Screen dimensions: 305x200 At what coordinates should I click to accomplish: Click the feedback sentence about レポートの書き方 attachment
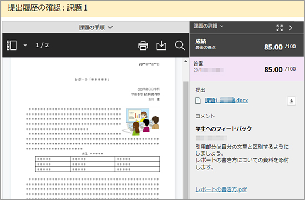click(x=242, y=163)
